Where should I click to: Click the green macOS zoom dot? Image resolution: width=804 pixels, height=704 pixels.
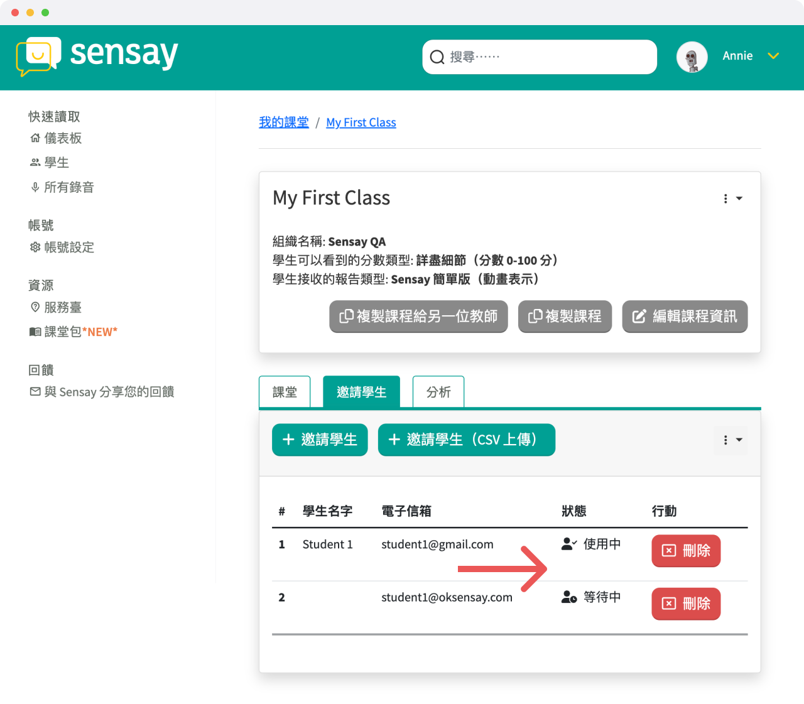tap(45, 13)
